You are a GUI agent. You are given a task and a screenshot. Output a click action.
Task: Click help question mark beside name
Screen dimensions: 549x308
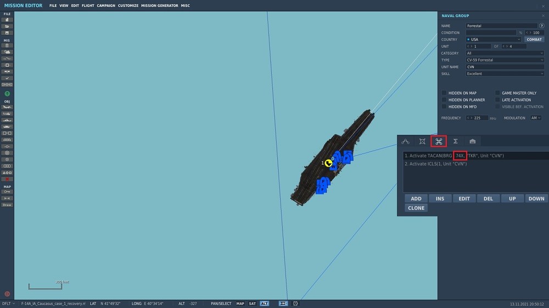[542, 26]
